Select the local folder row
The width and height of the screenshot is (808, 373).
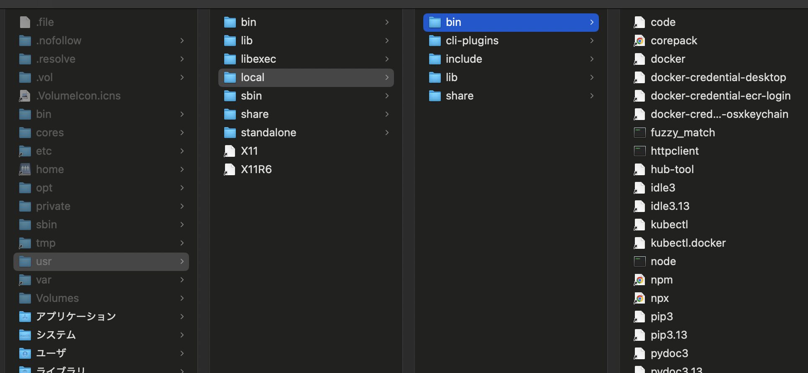(306, 77)
